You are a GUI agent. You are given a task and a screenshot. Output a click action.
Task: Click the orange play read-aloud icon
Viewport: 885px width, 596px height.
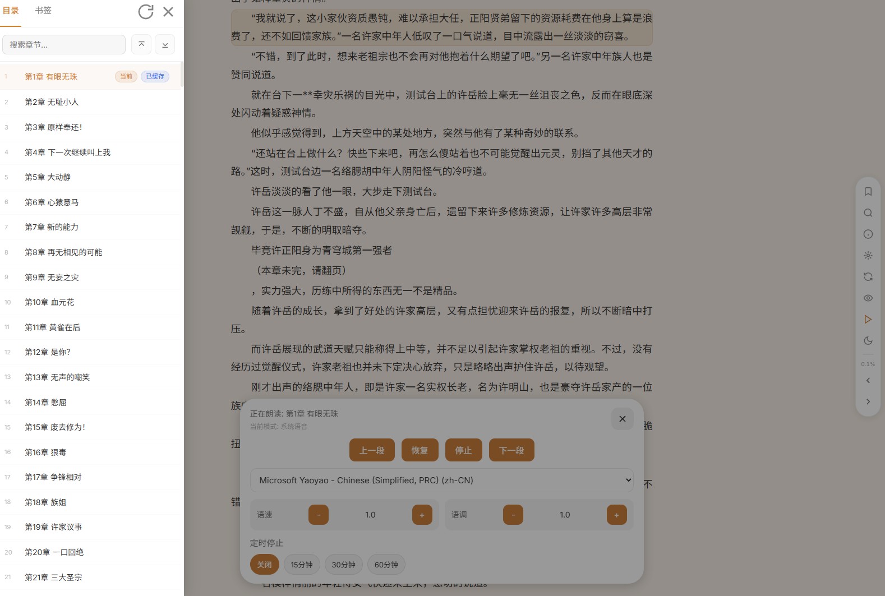(x=868, y=320)
